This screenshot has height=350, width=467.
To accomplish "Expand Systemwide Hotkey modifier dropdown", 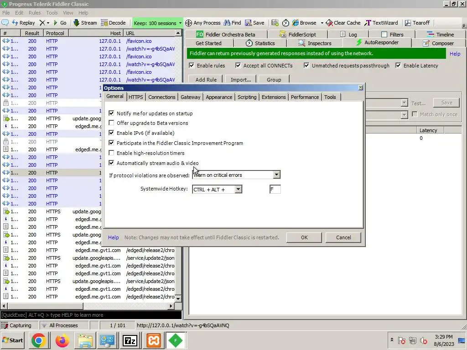I will coord(238,189).
